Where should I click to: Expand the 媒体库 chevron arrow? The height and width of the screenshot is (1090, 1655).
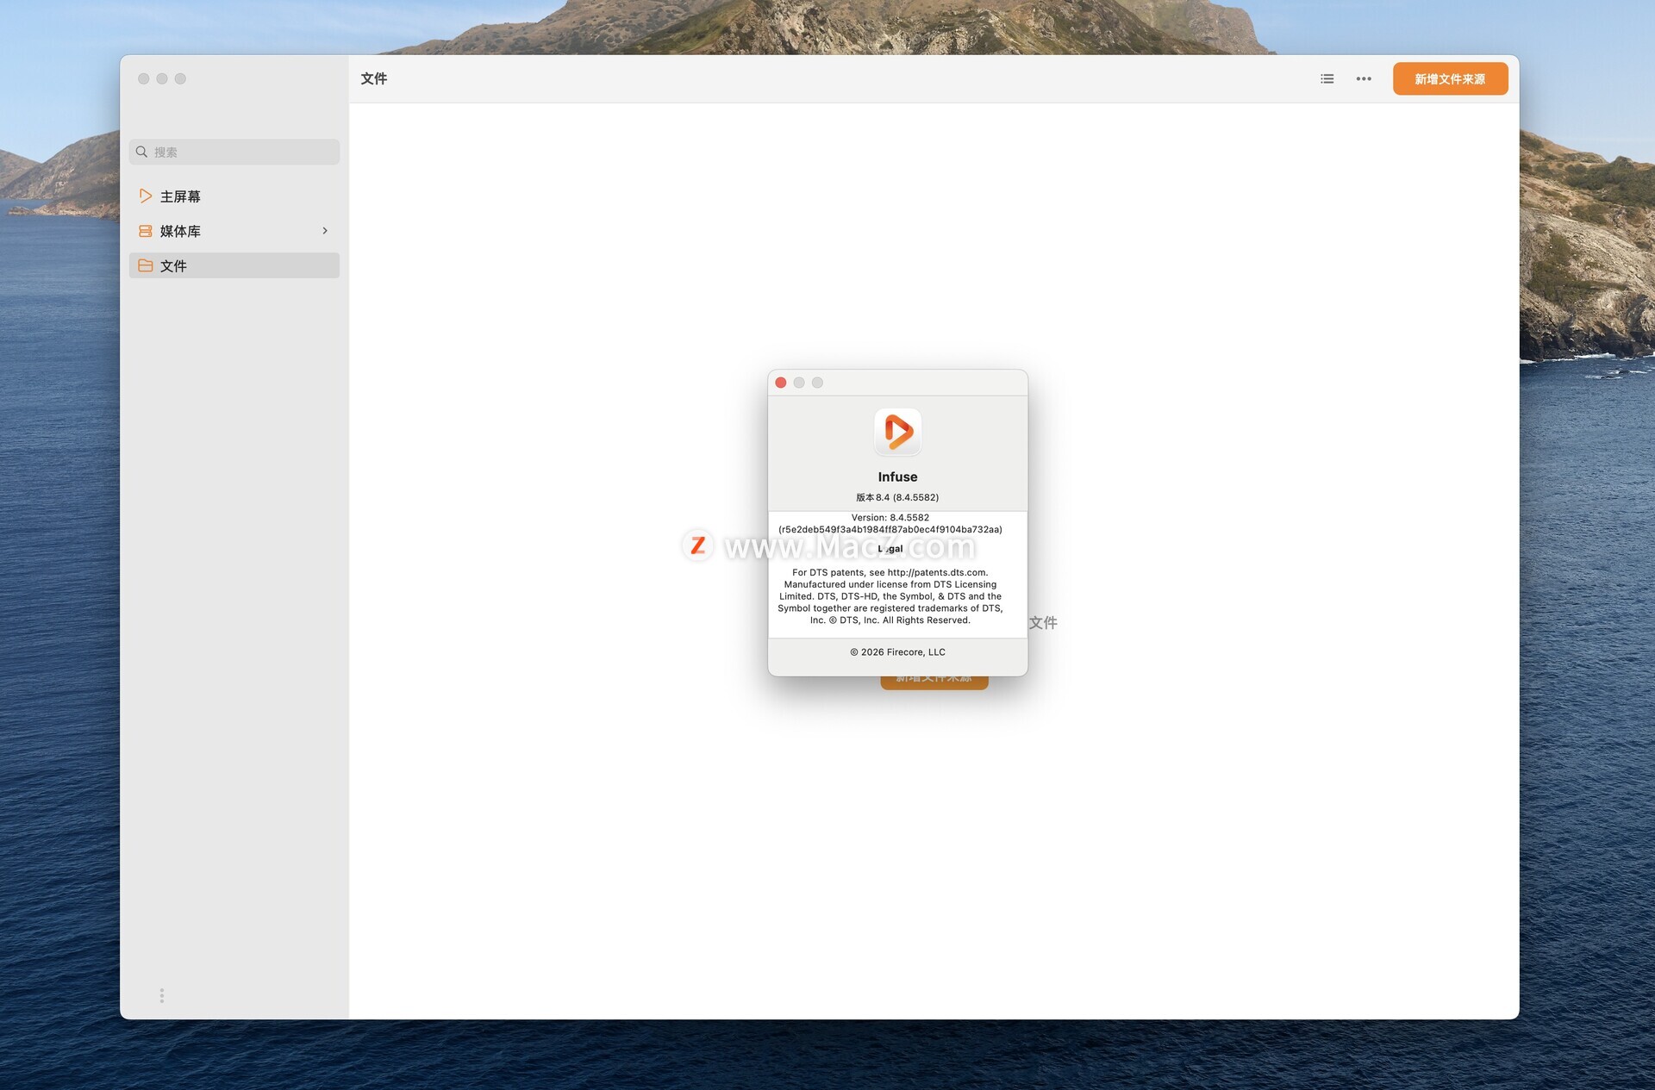coord(325,231)
